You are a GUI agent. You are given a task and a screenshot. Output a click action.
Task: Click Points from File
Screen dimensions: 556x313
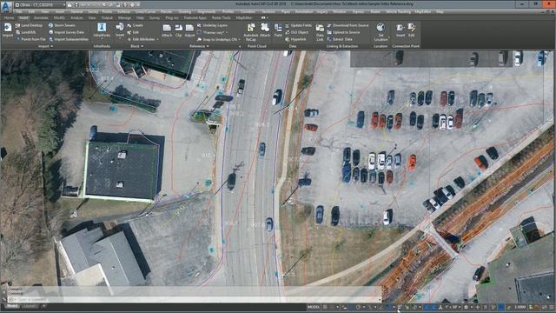pyautogui.click(x=30, y=39)
